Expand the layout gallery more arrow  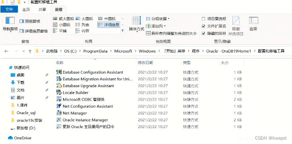point(122,31)
